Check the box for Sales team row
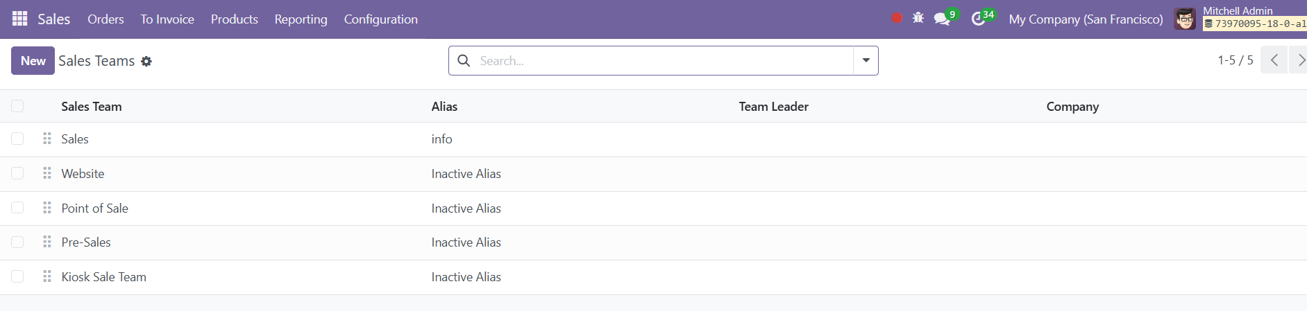This screenshot has height=311, width=1307. point(17,139)
